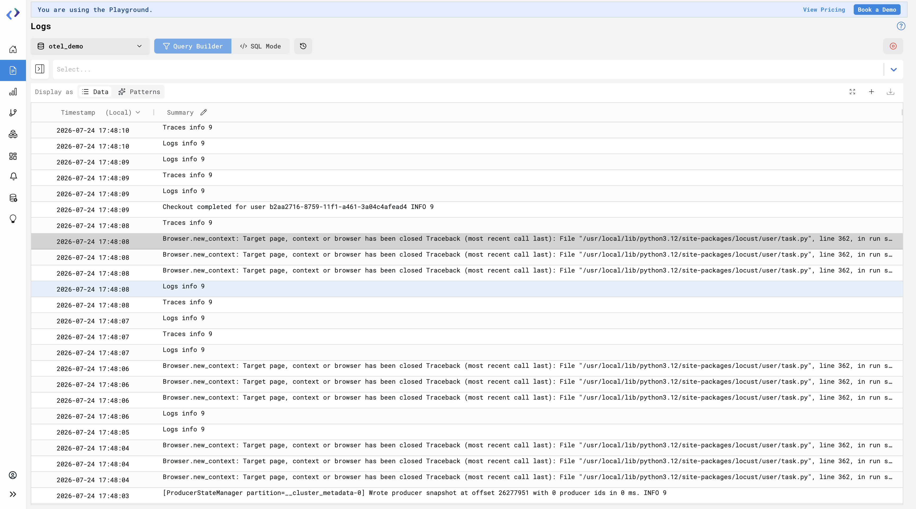Screen dimensions: 916x509
Task: Click the plus add icon
Action: point(871,92)
